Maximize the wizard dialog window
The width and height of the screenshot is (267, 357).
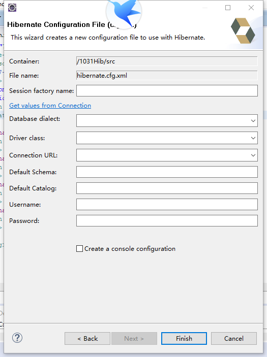point(228,8)
